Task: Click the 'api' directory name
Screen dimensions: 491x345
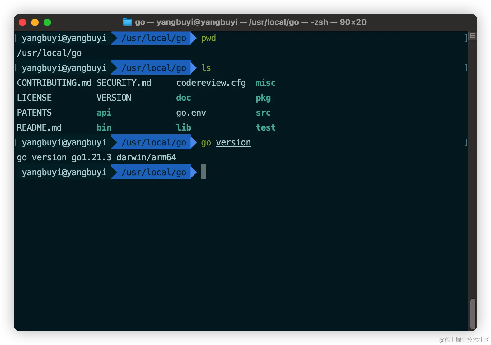Action: [x=104, y=113]
